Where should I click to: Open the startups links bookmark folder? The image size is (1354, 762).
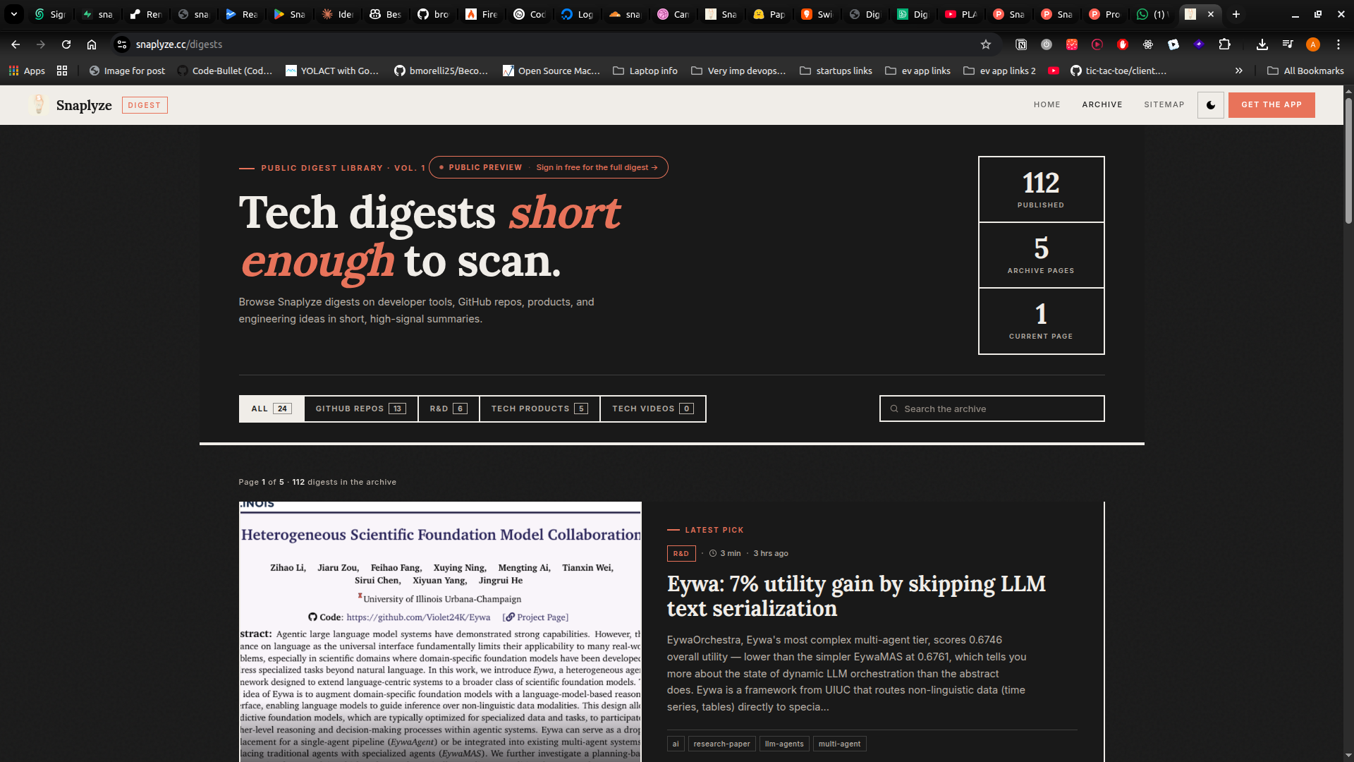[836, 71]
